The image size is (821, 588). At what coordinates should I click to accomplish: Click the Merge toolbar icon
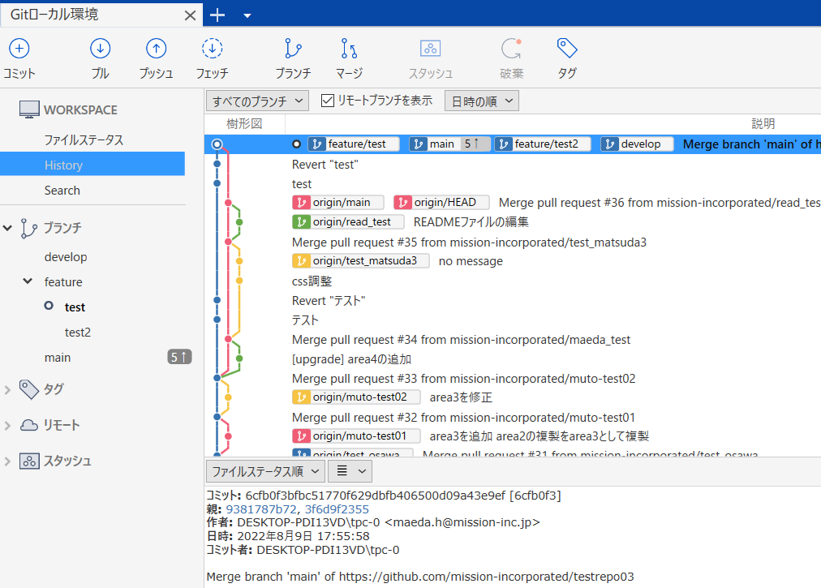[349, 49]
